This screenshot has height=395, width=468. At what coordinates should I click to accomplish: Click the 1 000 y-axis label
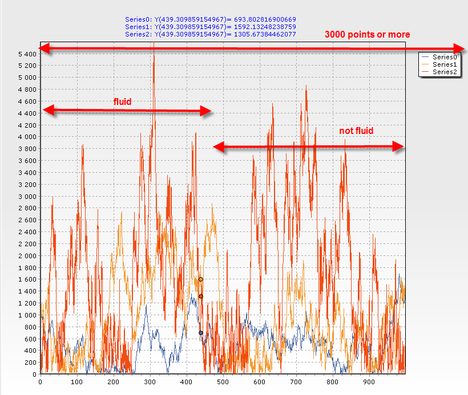click(x=27, y=315)
